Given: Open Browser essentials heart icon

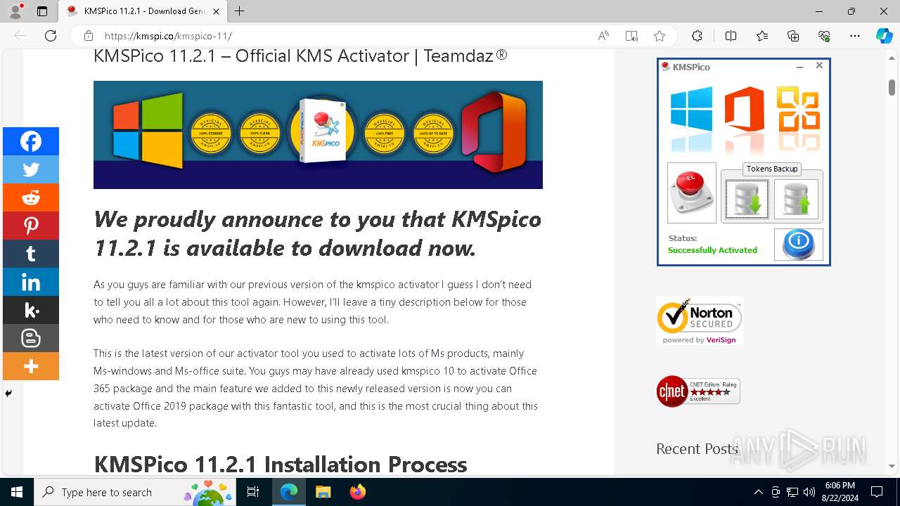Looking at the screenshot, I should (824, 36).
